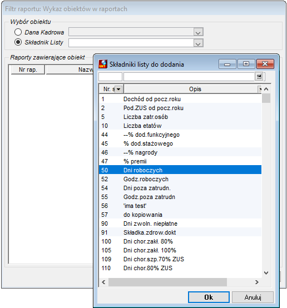The width and height of the screenshot is (287, 308).
Task: Select row 'Godz.poza zatrudn'
Action: coord(180,197)
